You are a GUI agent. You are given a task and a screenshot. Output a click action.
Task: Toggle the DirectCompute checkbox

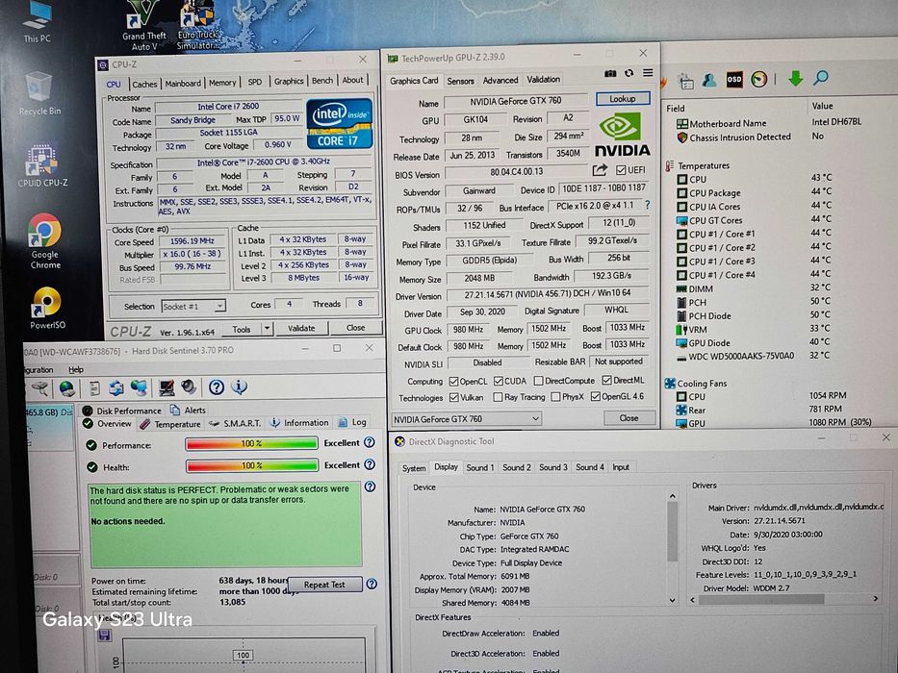pos(538,381)
